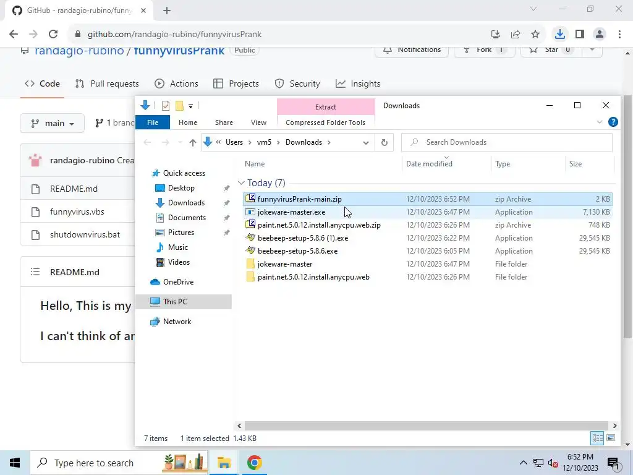Switch to large icons view in status bar

click(611, 438)
